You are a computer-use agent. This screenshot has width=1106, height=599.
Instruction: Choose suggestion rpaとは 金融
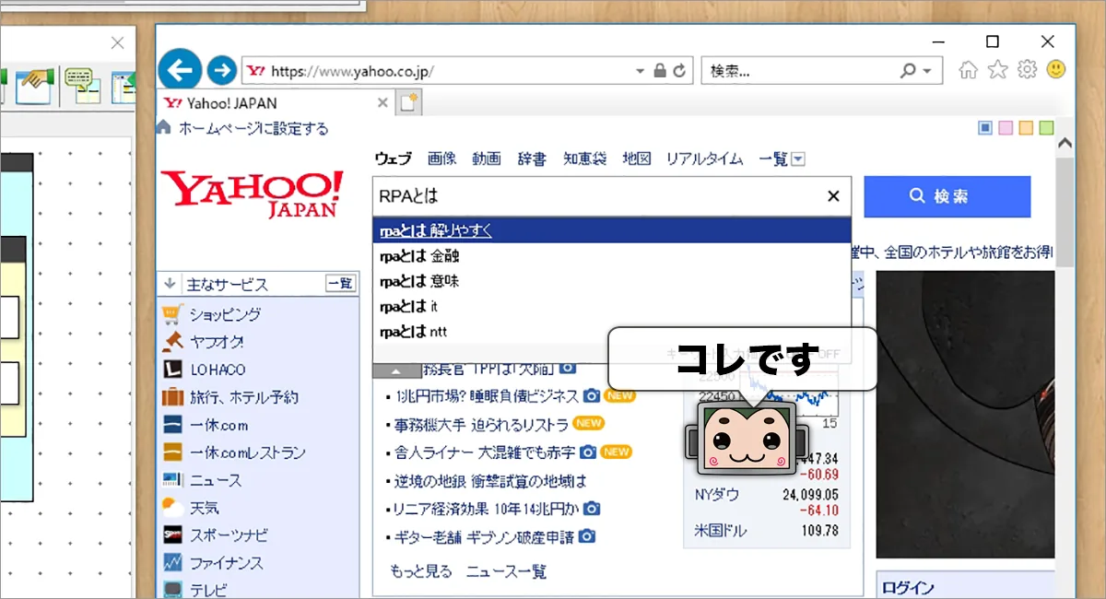[x=612, y=256]
